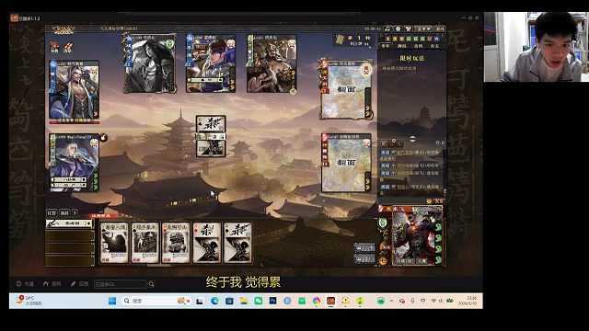Select the Magic player portrait on left

tap(74, 163)
